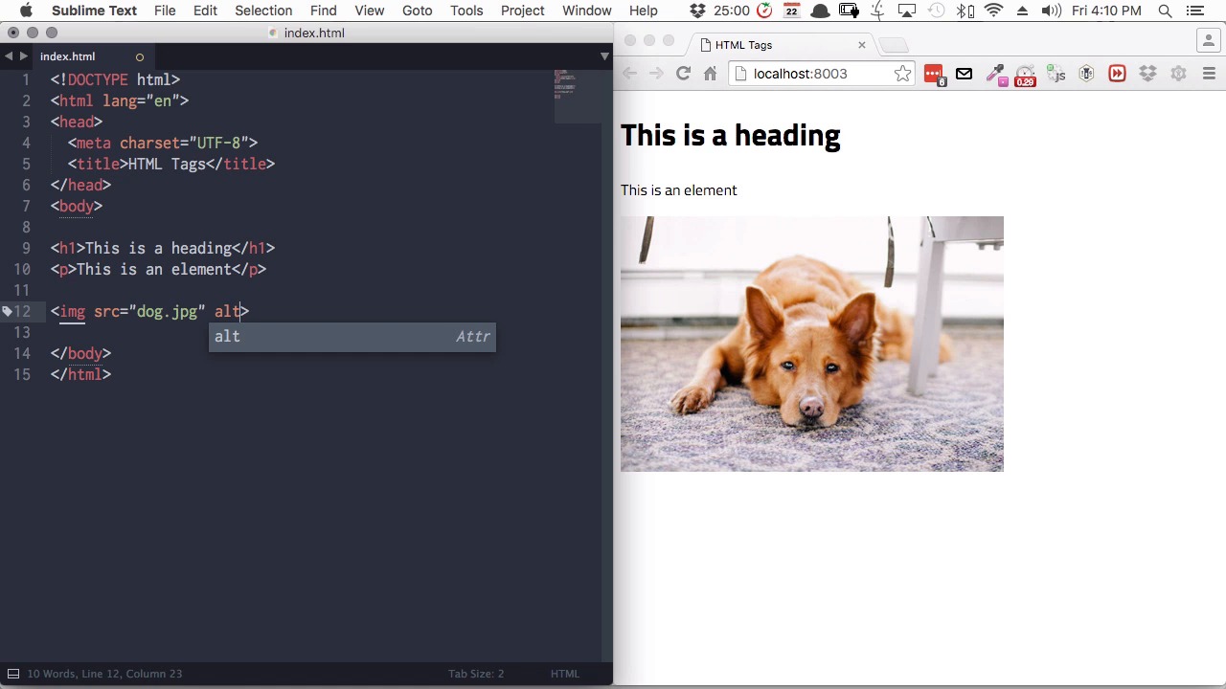This screenshot has height=689, width=1226.
Task: Open the Find menu
Action: coord(323,11)
